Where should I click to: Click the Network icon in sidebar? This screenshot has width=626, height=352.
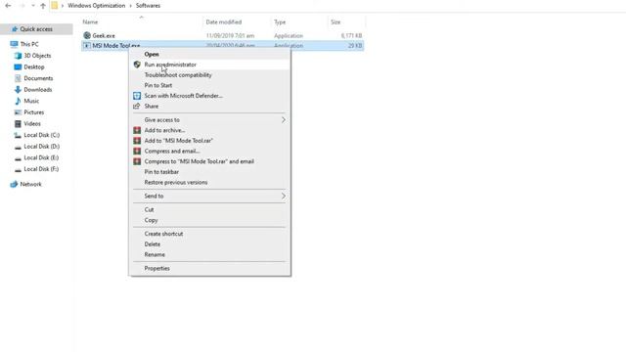14,184
